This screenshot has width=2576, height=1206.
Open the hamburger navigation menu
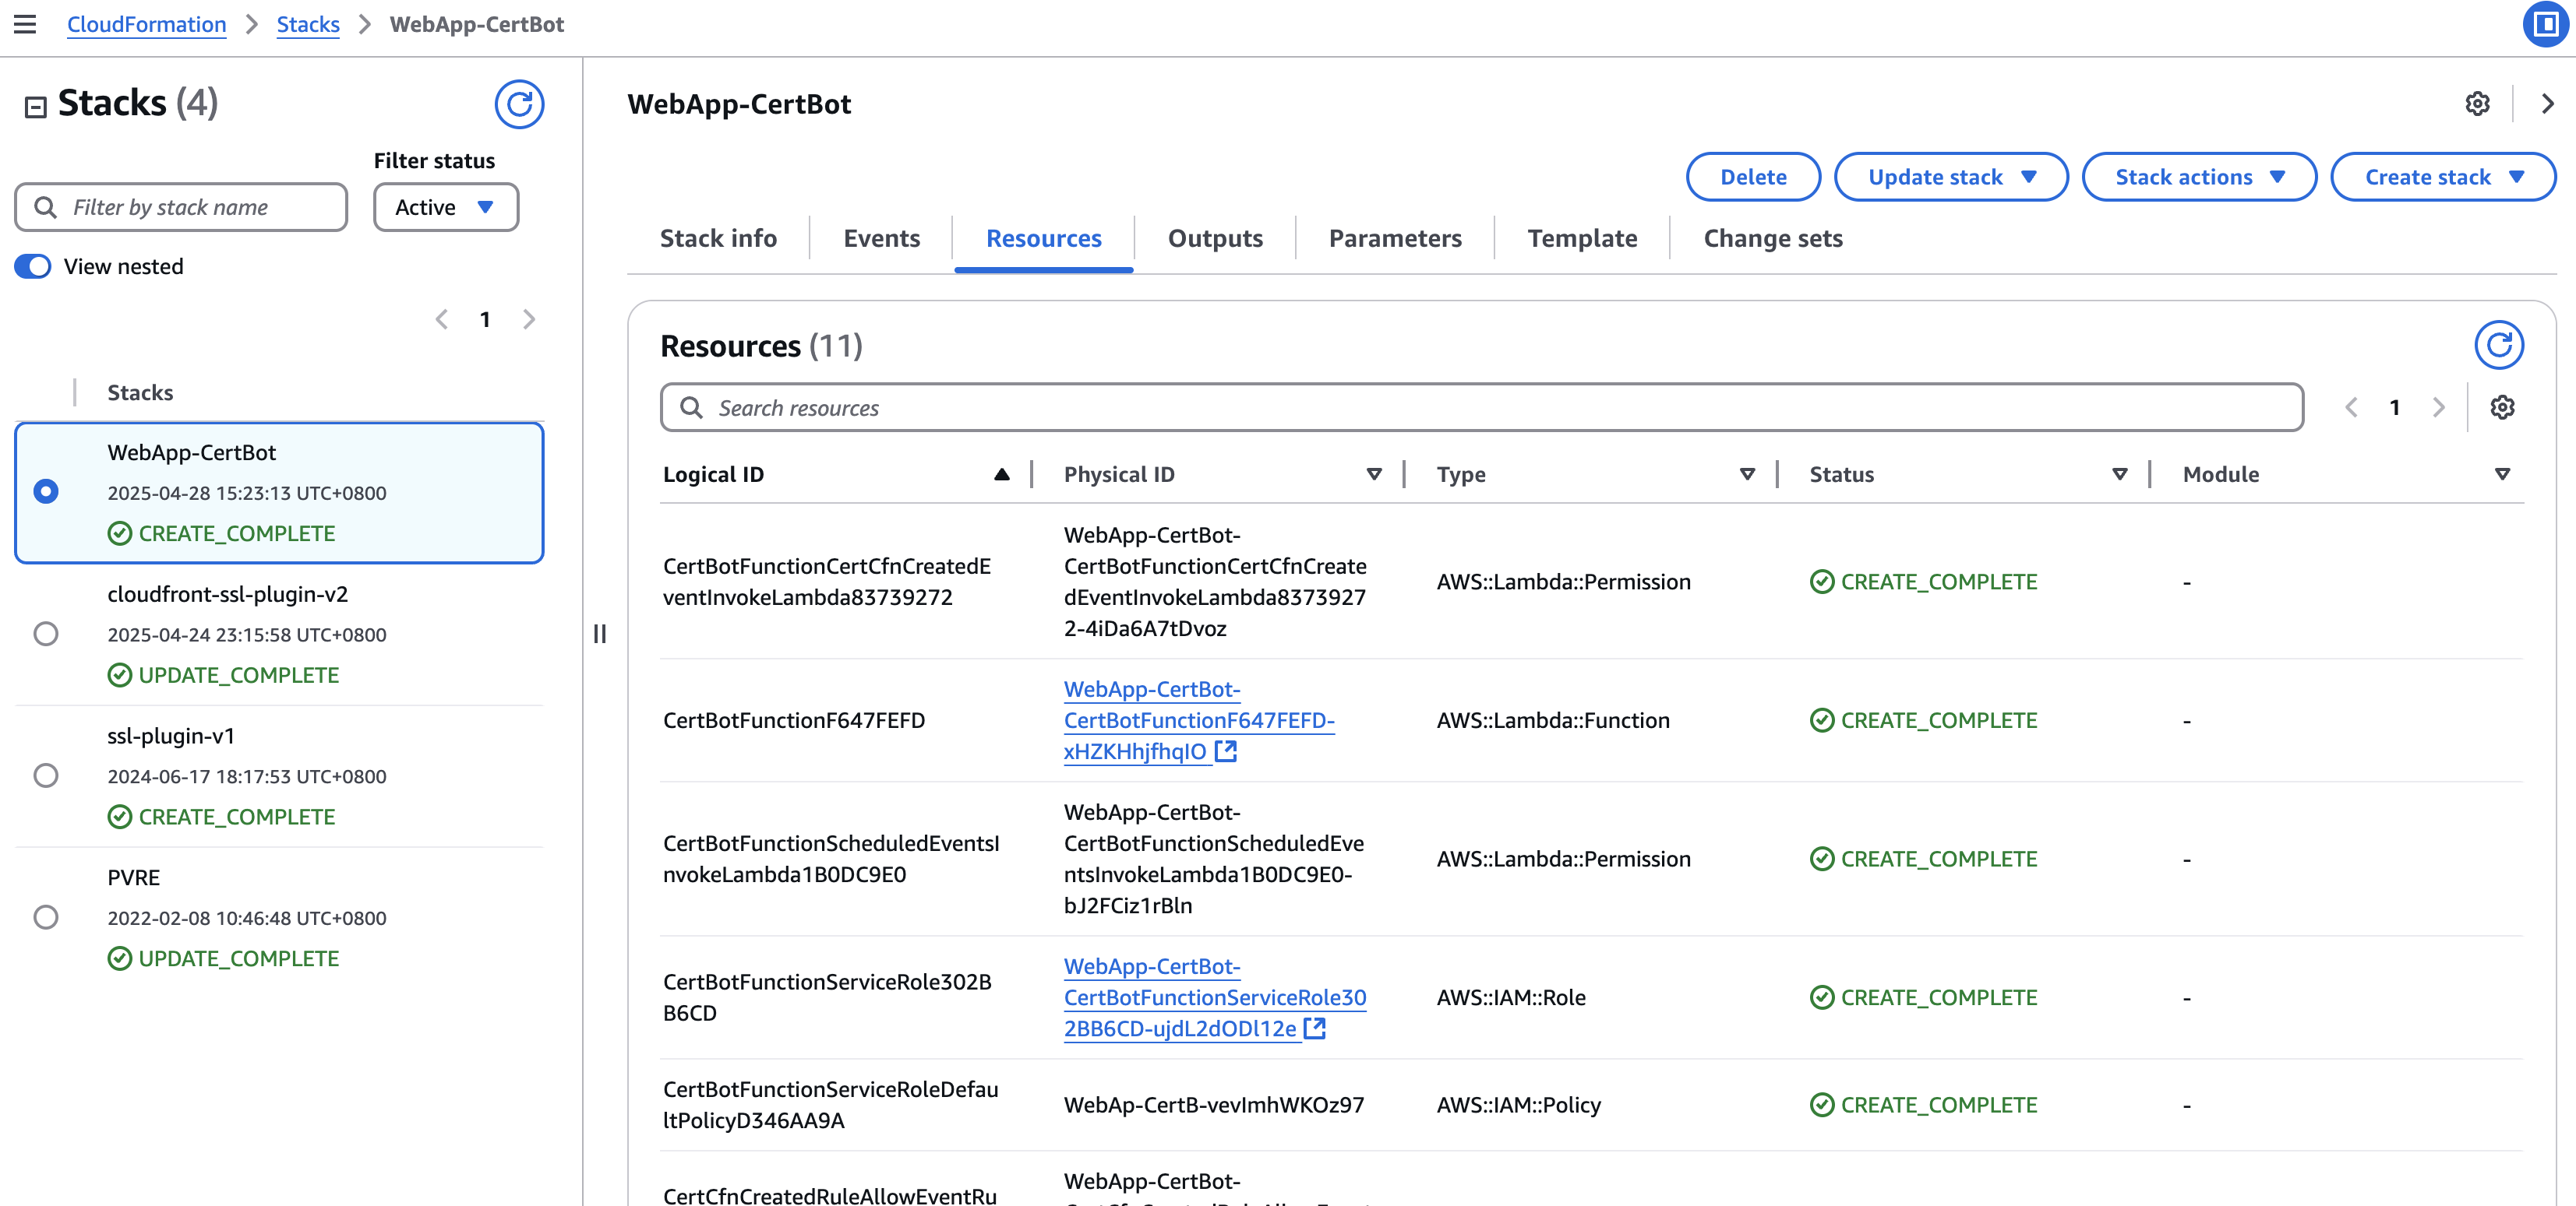tap(25, 24)
